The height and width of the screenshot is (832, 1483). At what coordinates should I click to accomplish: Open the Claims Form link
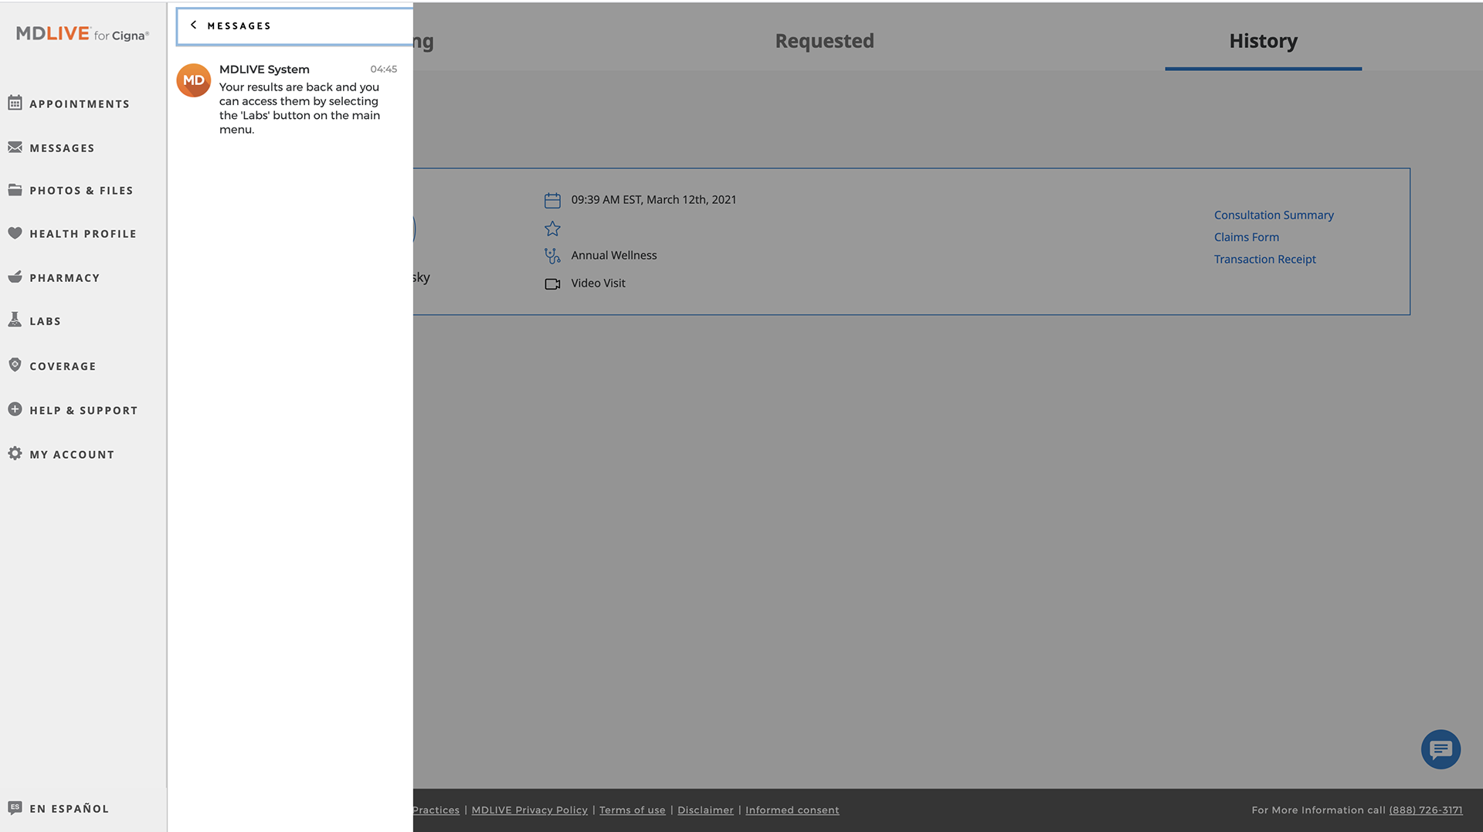pos(1246,236)
